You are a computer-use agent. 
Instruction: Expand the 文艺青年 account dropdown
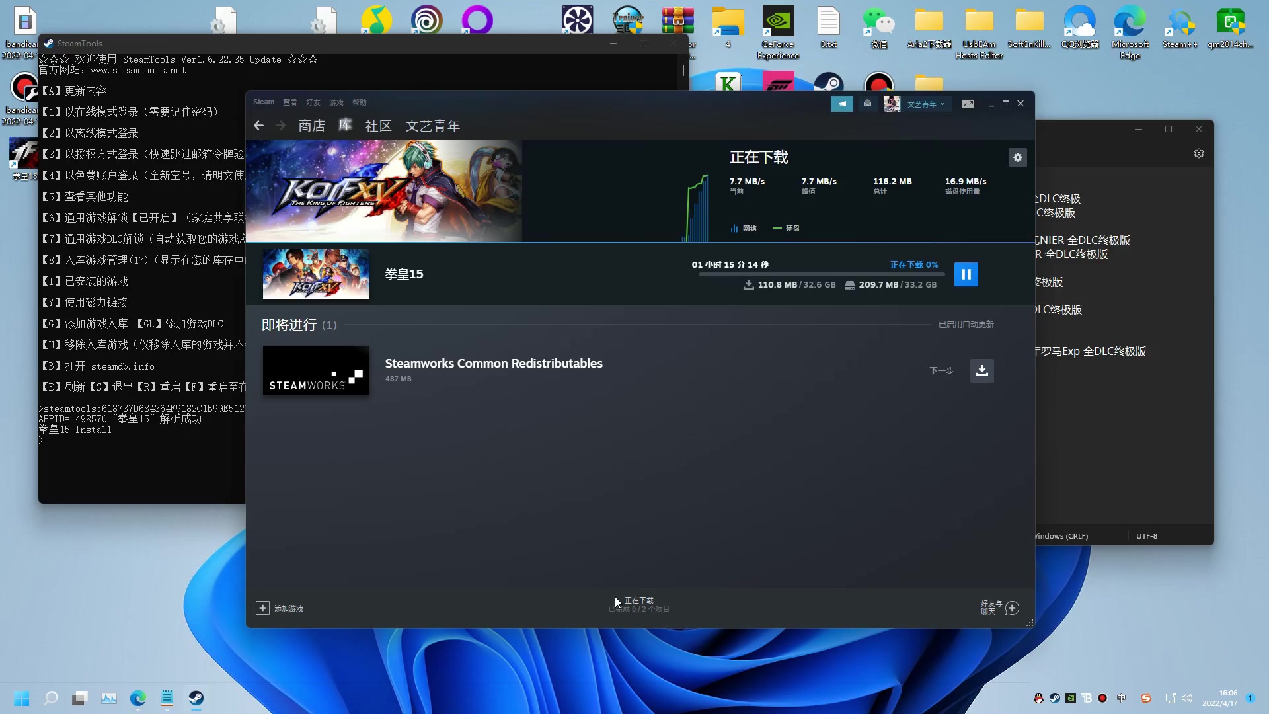click(926, 104)
